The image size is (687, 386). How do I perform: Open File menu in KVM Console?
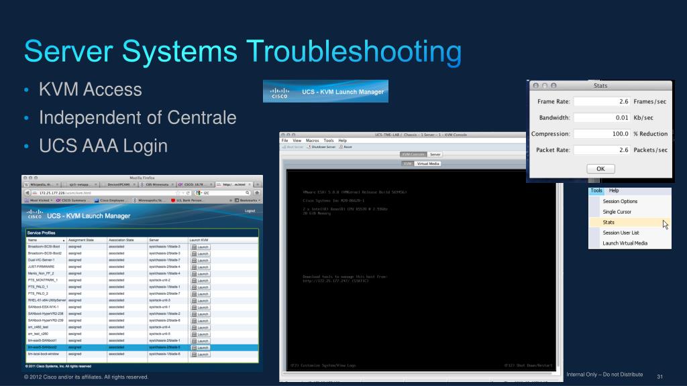284,141
